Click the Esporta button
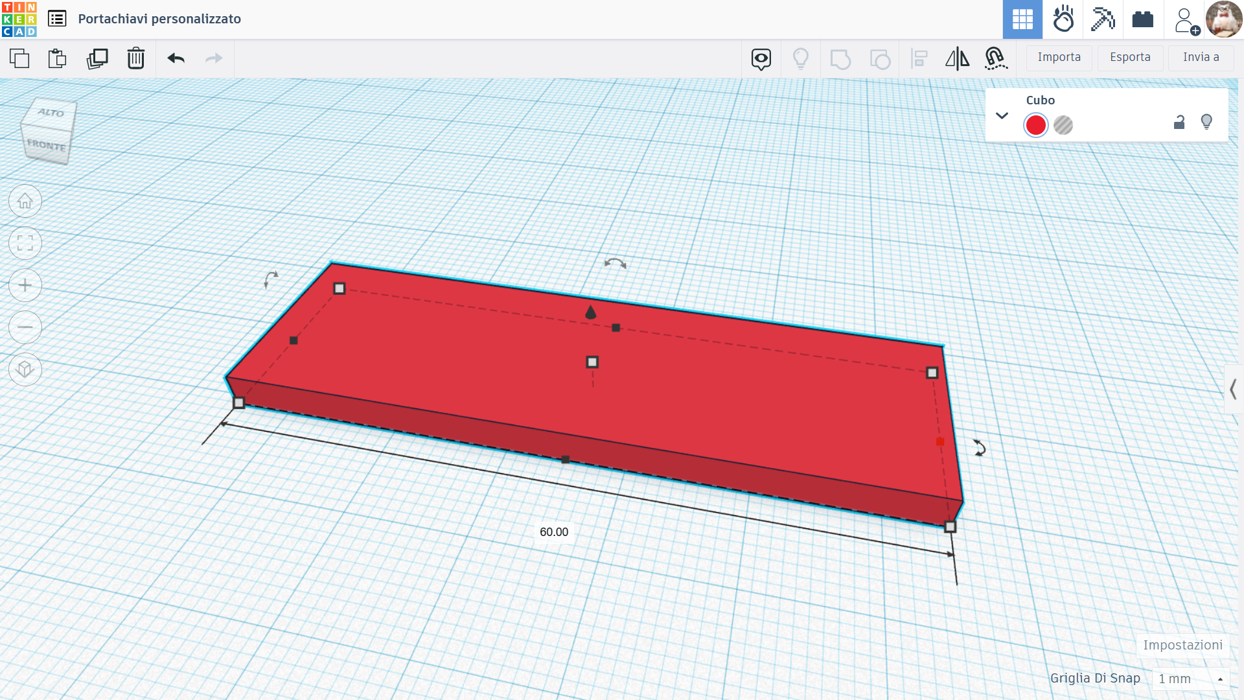 click(x=1130, y=58)
